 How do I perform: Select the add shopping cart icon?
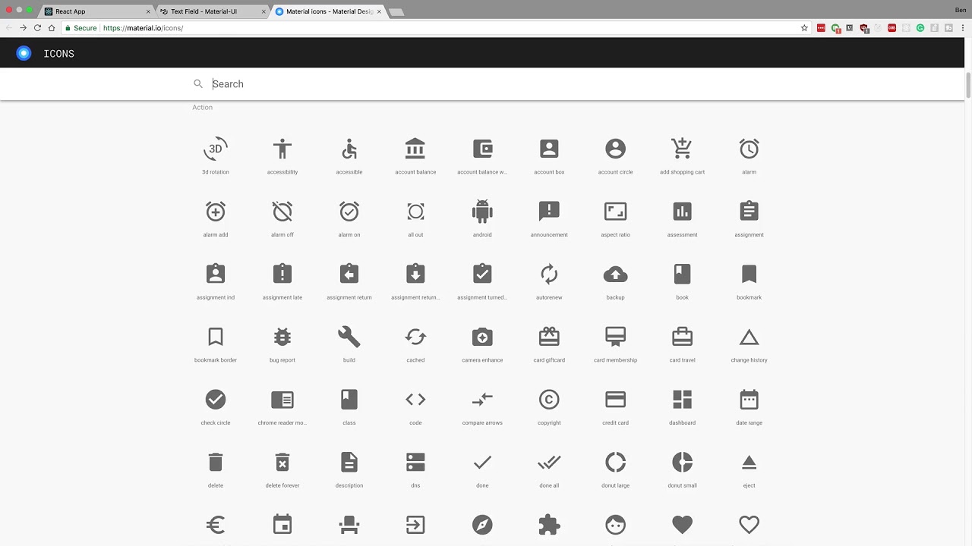click(x=682, y=148)
